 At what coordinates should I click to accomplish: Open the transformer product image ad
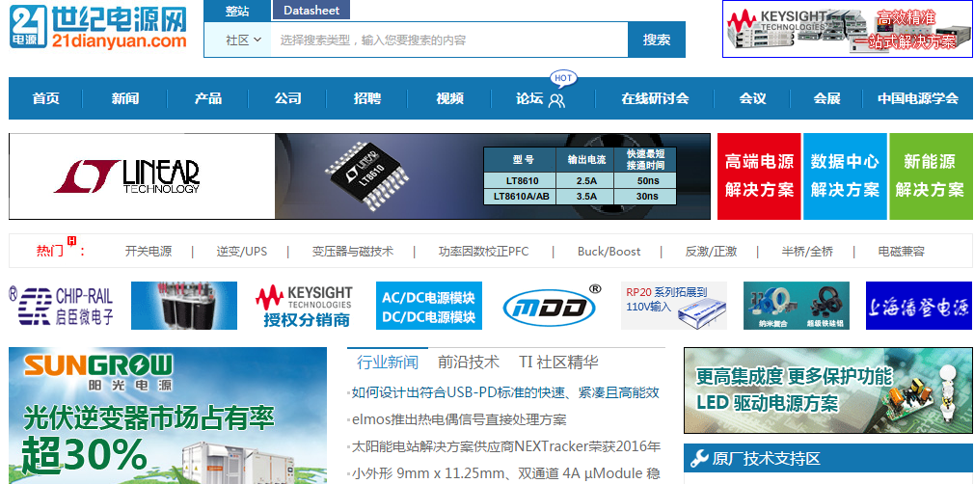click(x=184, y=305)
